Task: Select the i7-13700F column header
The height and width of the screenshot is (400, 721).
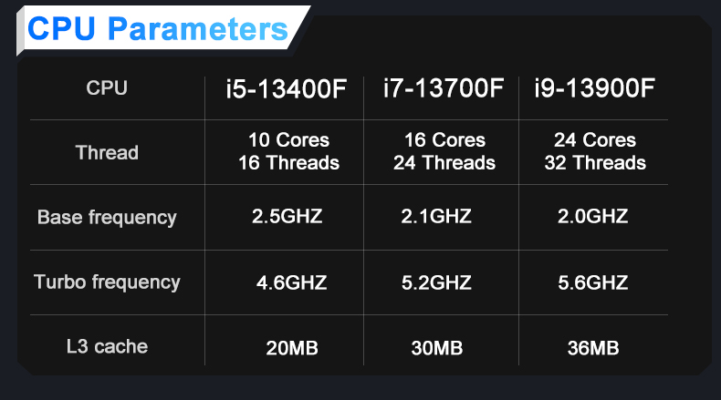Action: (444, 88)
